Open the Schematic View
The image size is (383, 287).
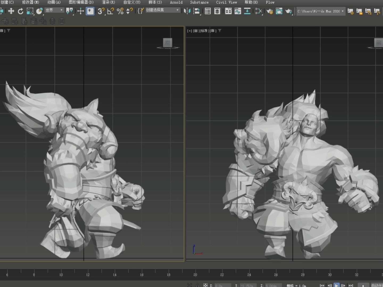[258, 11]
